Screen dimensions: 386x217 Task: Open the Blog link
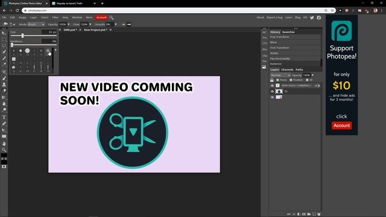click(297, 17)
